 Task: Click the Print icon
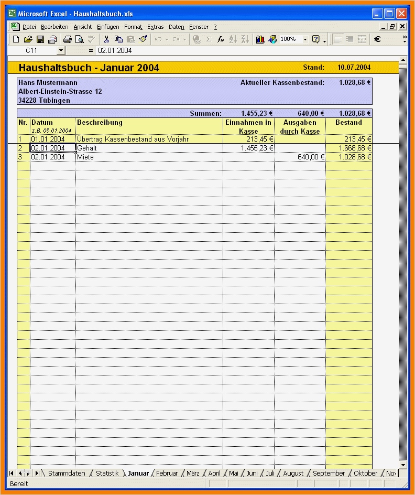pyautogui.click(x=68, y=39)
